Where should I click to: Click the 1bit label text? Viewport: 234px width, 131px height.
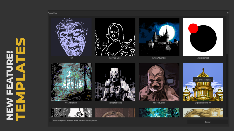[x=71, y=58]
